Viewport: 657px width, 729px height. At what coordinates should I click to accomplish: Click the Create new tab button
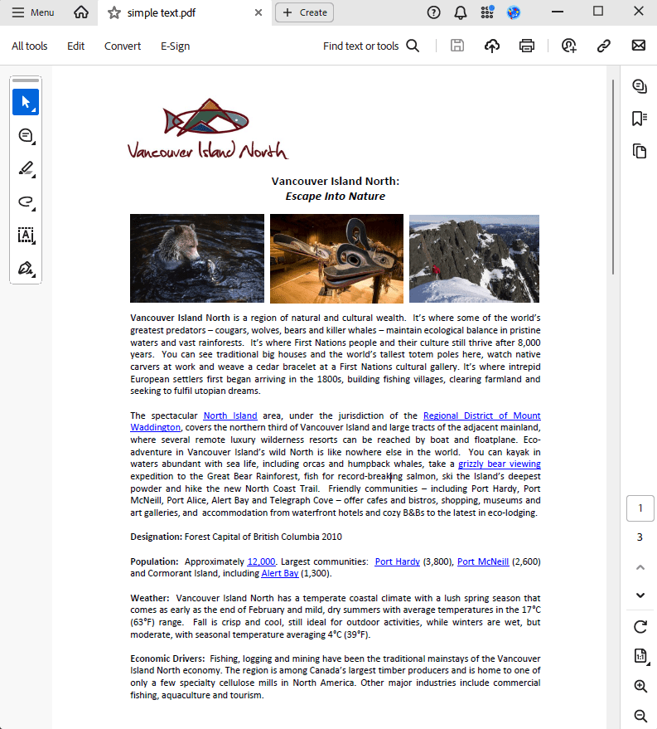[x=304, y=12]
